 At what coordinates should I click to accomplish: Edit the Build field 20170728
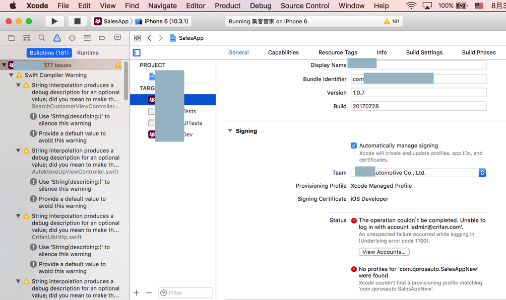[x=418, y=106]
